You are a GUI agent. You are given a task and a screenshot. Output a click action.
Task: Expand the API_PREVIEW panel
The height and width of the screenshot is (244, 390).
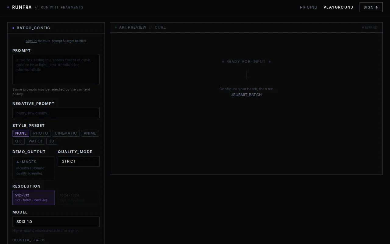(x=370, y=27)
